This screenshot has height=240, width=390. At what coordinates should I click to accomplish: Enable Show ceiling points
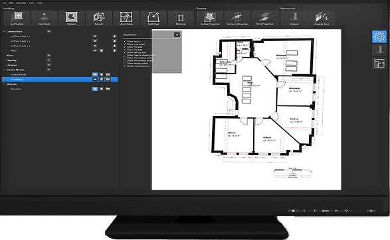coord(125,63)
